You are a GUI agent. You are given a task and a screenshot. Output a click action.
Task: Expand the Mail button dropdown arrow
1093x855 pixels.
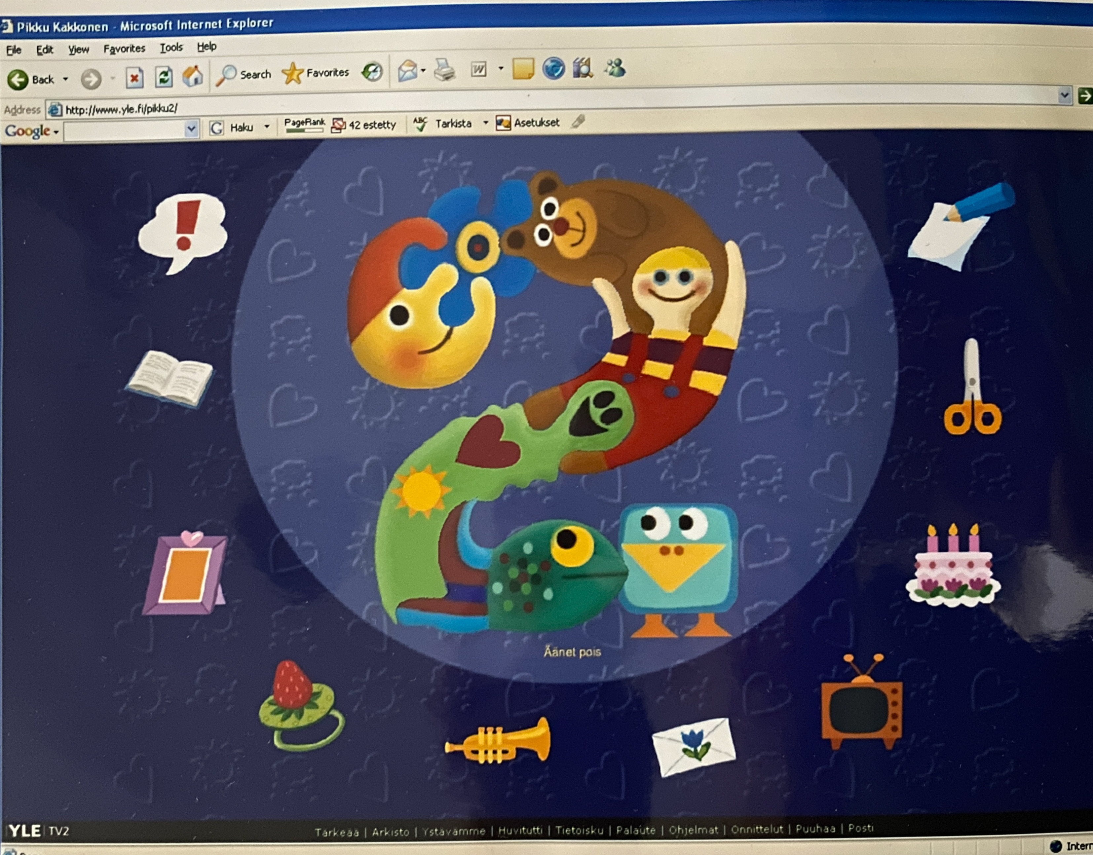tap(423, 70)
